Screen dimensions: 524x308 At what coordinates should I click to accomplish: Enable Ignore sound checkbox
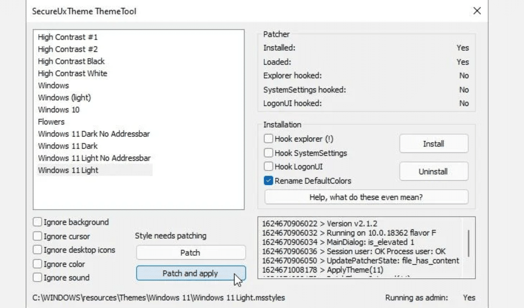click(x=38, y=278)
